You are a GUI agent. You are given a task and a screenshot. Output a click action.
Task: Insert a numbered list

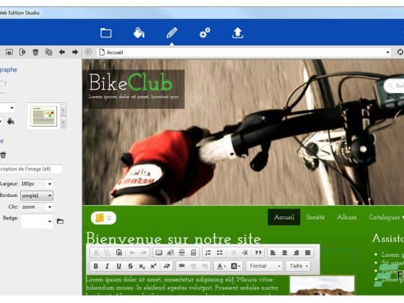[x=208, y=252]
